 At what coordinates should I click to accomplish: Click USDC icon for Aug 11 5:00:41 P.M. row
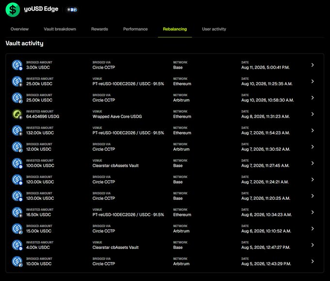[17, 65]
